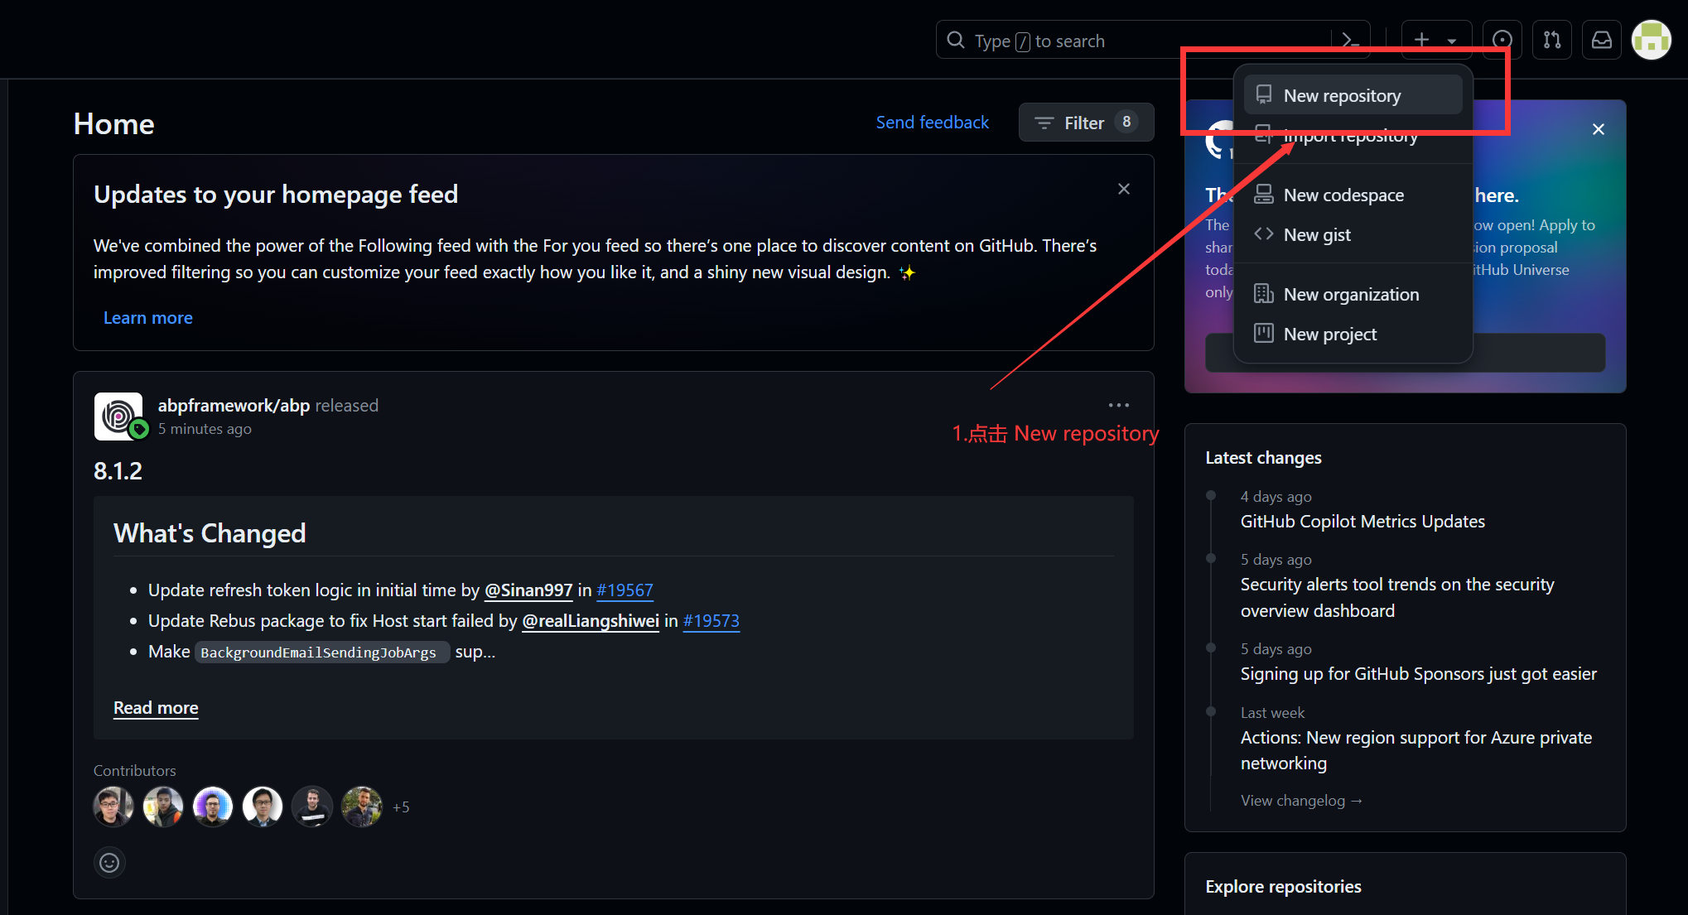Viewport: 1688px width, 915px height.
Task: Open the second contributor avatar
Action: 163,807
